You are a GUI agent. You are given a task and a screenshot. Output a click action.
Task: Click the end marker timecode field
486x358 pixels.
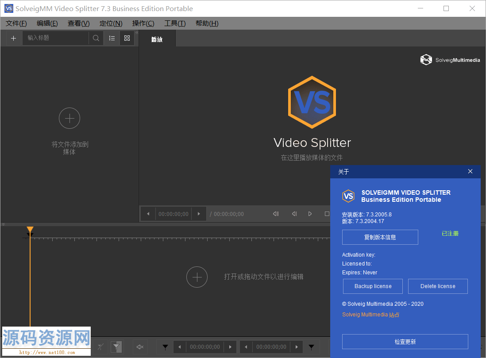(271, 347)
